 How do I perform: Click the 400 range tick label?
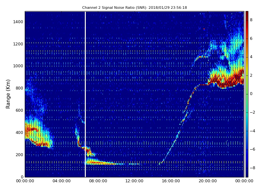pos(20,133)
